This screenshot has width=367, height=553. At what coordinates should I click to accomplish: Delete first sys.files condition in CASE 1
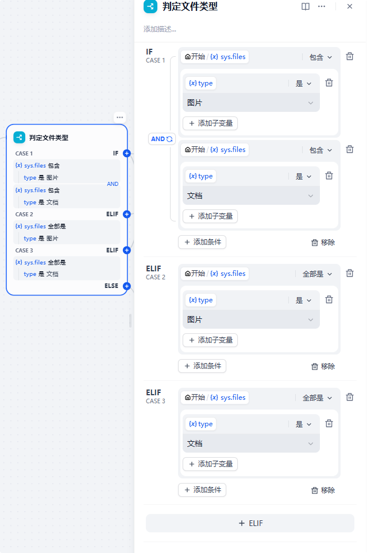(x=350, y=56)
